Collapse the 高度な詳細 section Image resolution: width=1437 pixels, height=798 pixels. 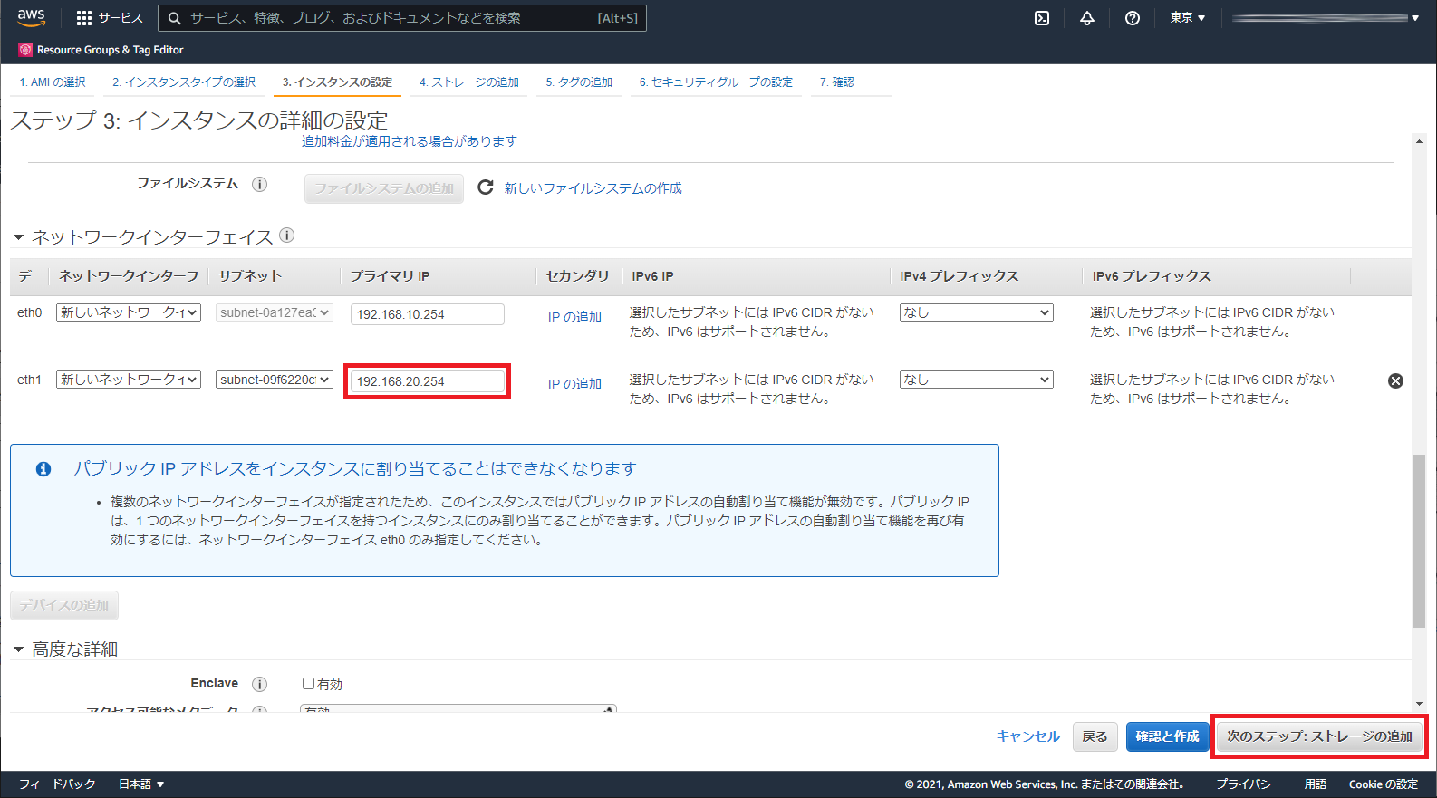point(18,649)
